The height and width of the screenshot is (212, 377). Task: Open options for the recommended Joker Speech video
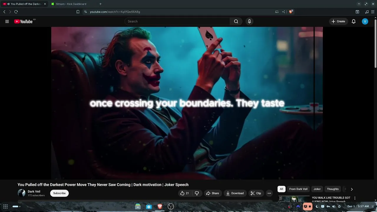355,198
